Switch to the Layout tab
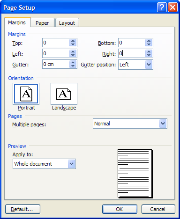The image size is (180, 219). (67, 23)
